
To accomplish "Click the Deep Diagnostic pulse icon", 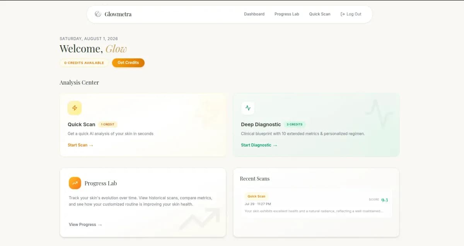I will 248,108.
